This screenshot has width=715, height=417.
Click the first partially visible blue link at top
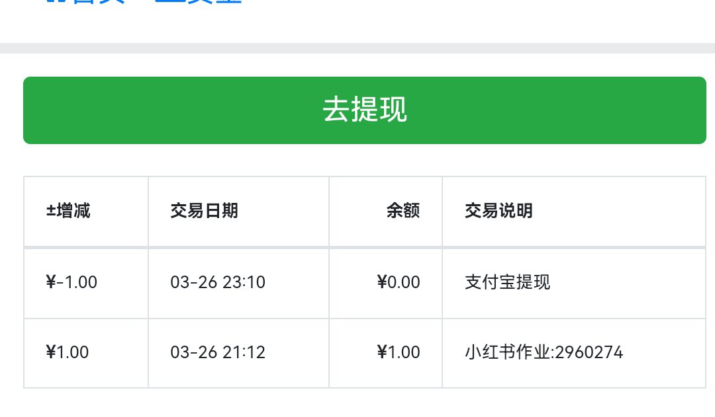point(85,1)
